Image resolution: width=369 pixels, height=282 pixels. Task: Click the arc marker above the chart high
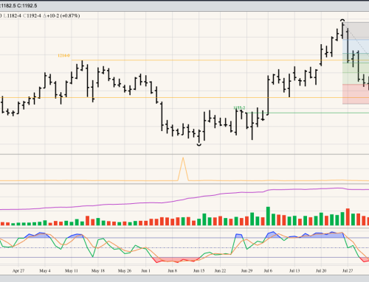[342, 20]
